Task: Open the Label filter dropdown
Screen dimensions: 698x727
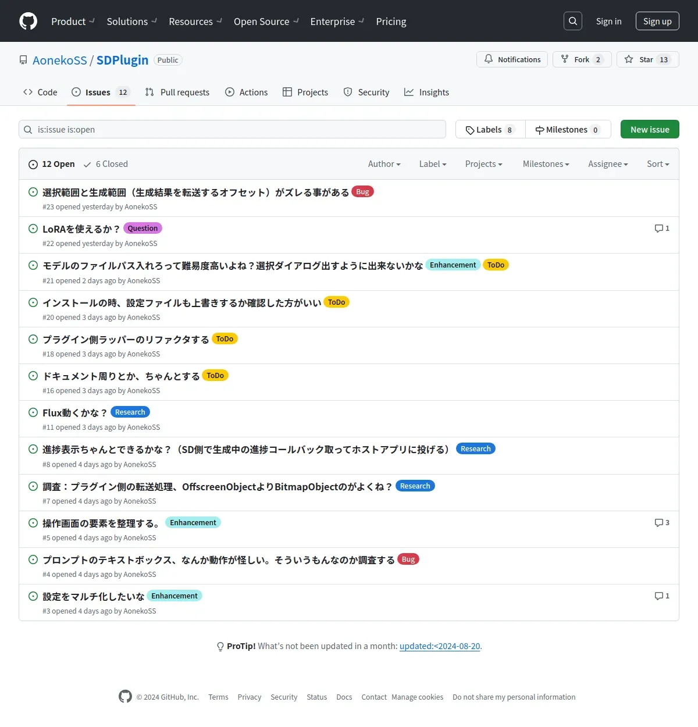Action: click(433, 164)
